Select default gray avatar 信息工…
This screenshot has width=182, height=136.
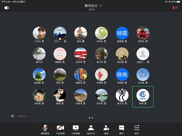pyautogui.click(x=143, y=54)
